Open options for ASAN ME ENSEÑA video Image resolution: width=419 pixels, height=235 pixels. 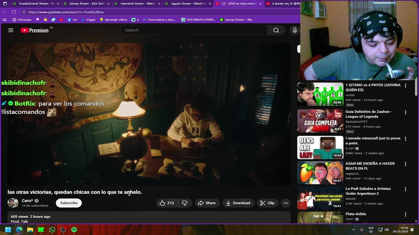pos(405,164)
